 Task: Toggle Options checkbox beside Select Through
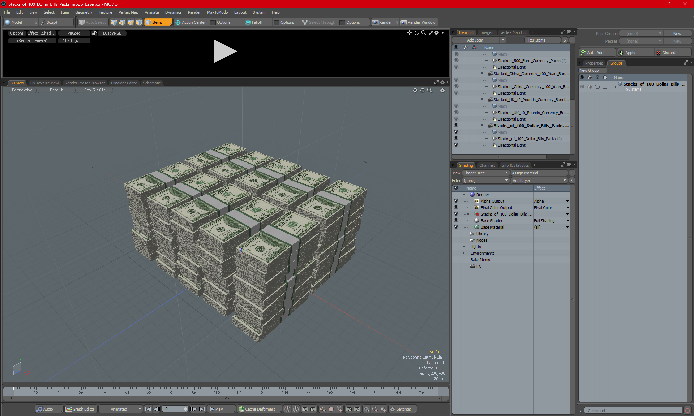tap(342, 22)
